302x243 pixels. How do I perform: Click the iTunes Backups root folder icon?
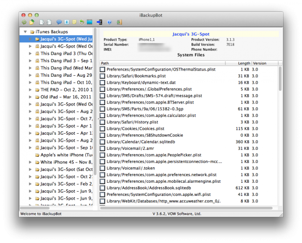click(x=32, y=32)
